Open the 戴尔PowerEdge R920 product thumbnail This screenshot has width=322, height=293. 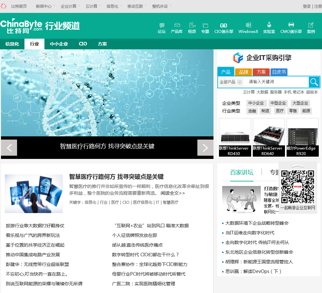pyautogui.click(x=302, y=137)
